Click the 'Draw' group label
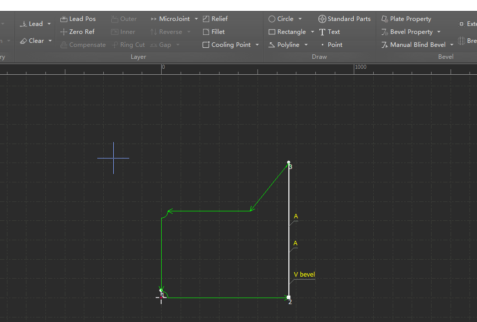 tap(319, 57)
